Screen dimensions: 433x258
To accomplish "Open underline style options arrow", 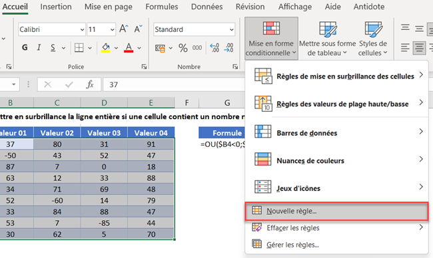I will (63, 48).
